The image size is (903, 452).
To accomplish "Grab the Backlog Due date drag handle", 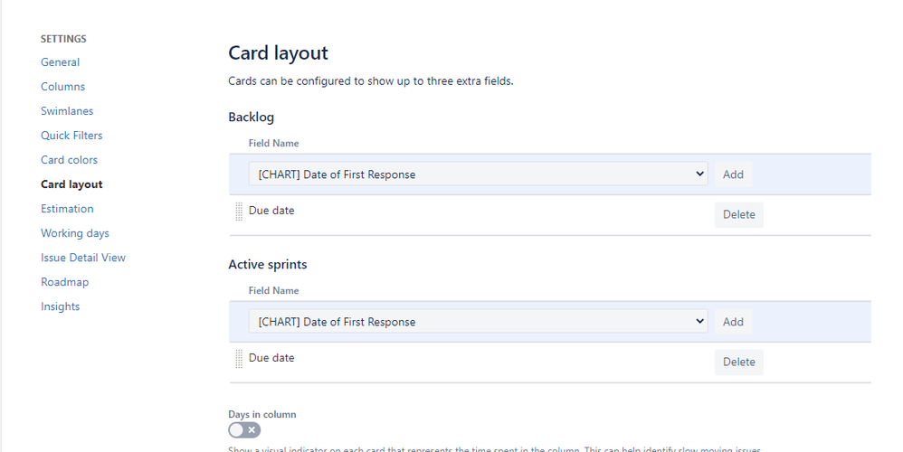I will (239, 212).
